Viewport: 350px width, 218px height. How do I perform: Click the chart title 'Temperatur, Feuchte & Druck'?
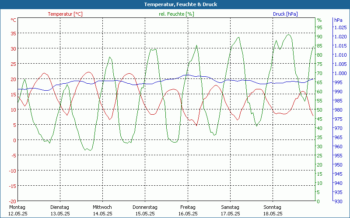coord(181,4)
